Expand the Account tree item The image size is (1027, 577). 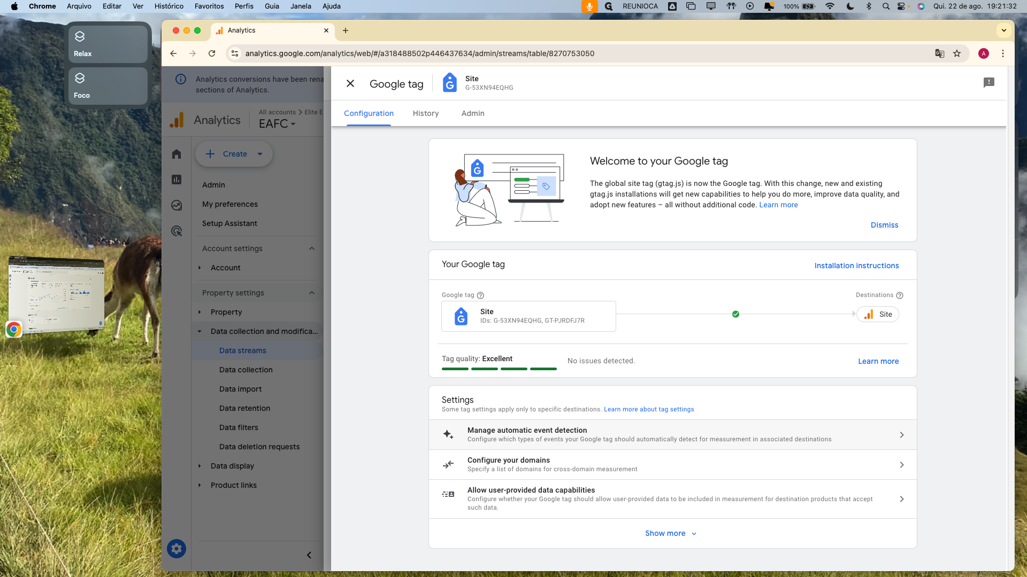200,268
